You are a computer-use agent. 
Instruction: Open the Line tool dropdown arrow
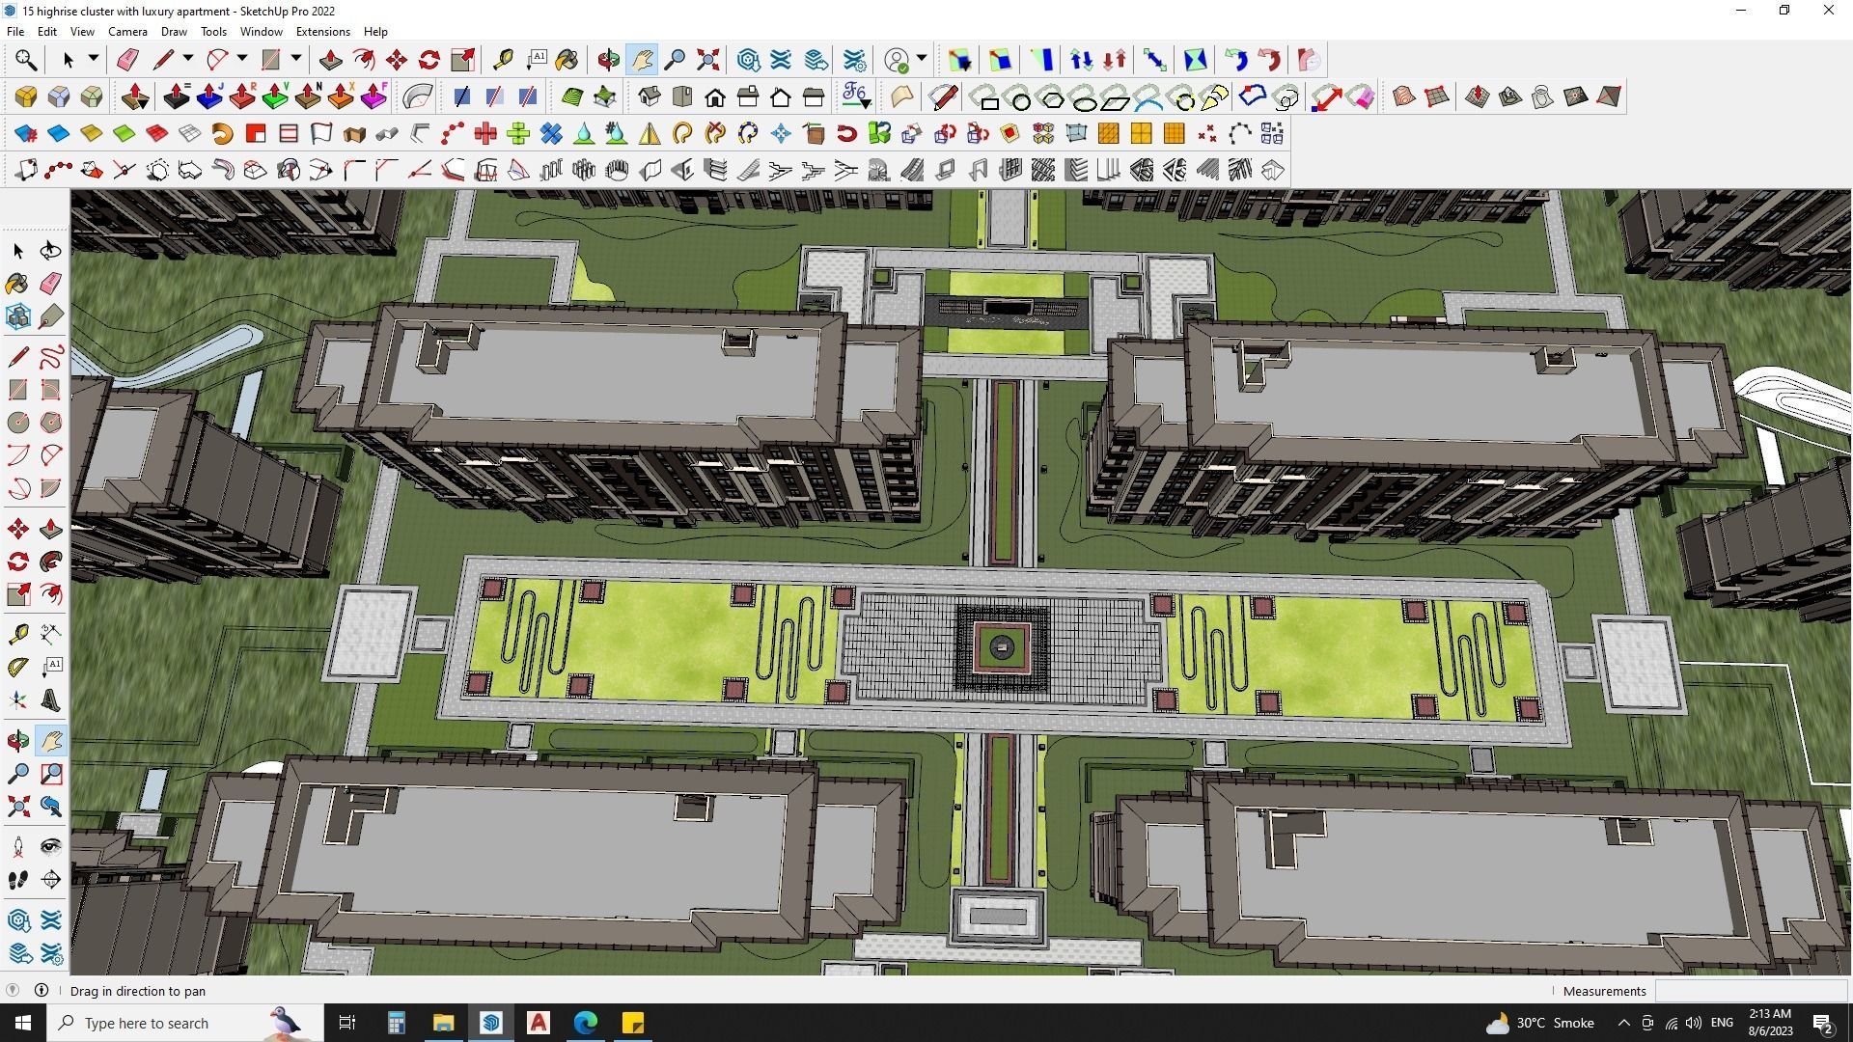coord(188,59)
